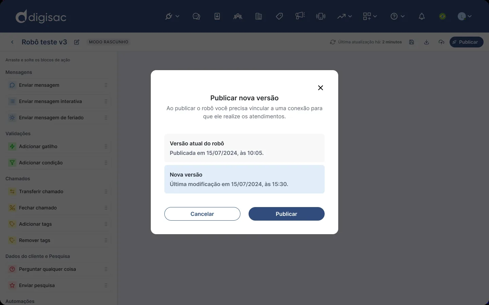
Task: Select the Versão atual do robô card
Action: 244,148
